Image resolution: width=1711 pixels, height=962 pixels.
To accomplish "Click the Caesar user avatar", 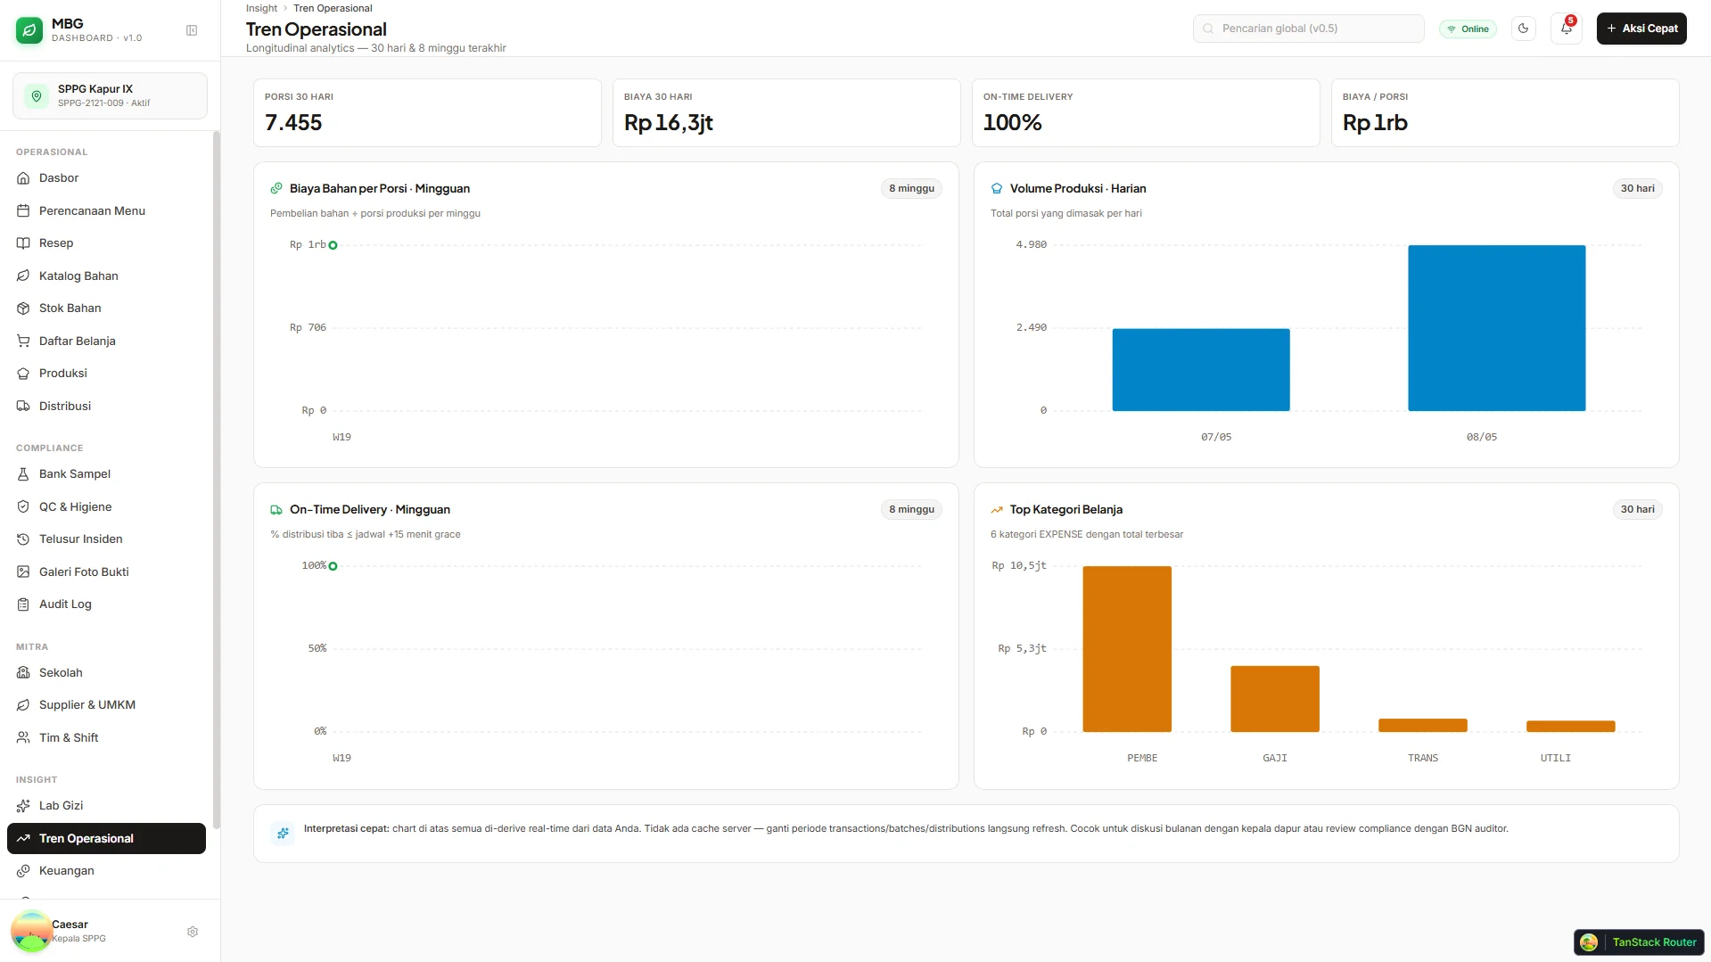I will click(x=31, y=932).
